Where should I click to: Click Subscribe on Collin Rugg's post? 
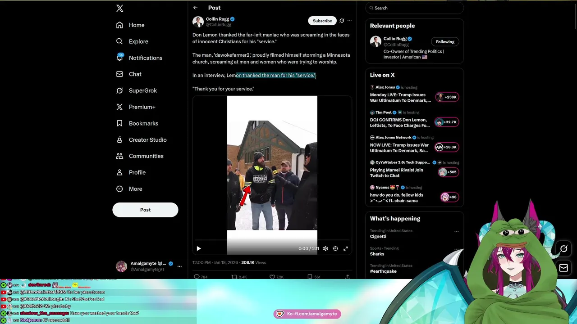[322, 21]
